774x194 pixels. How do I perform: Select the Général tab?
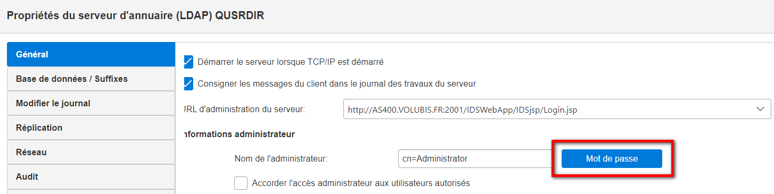tap(91, 54)
